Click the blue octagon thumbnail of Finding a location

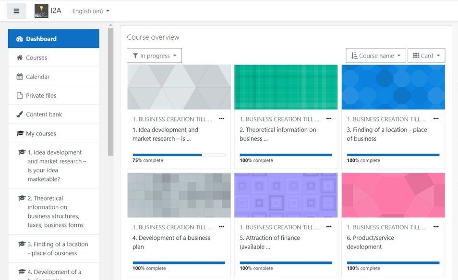click(393, 87)
